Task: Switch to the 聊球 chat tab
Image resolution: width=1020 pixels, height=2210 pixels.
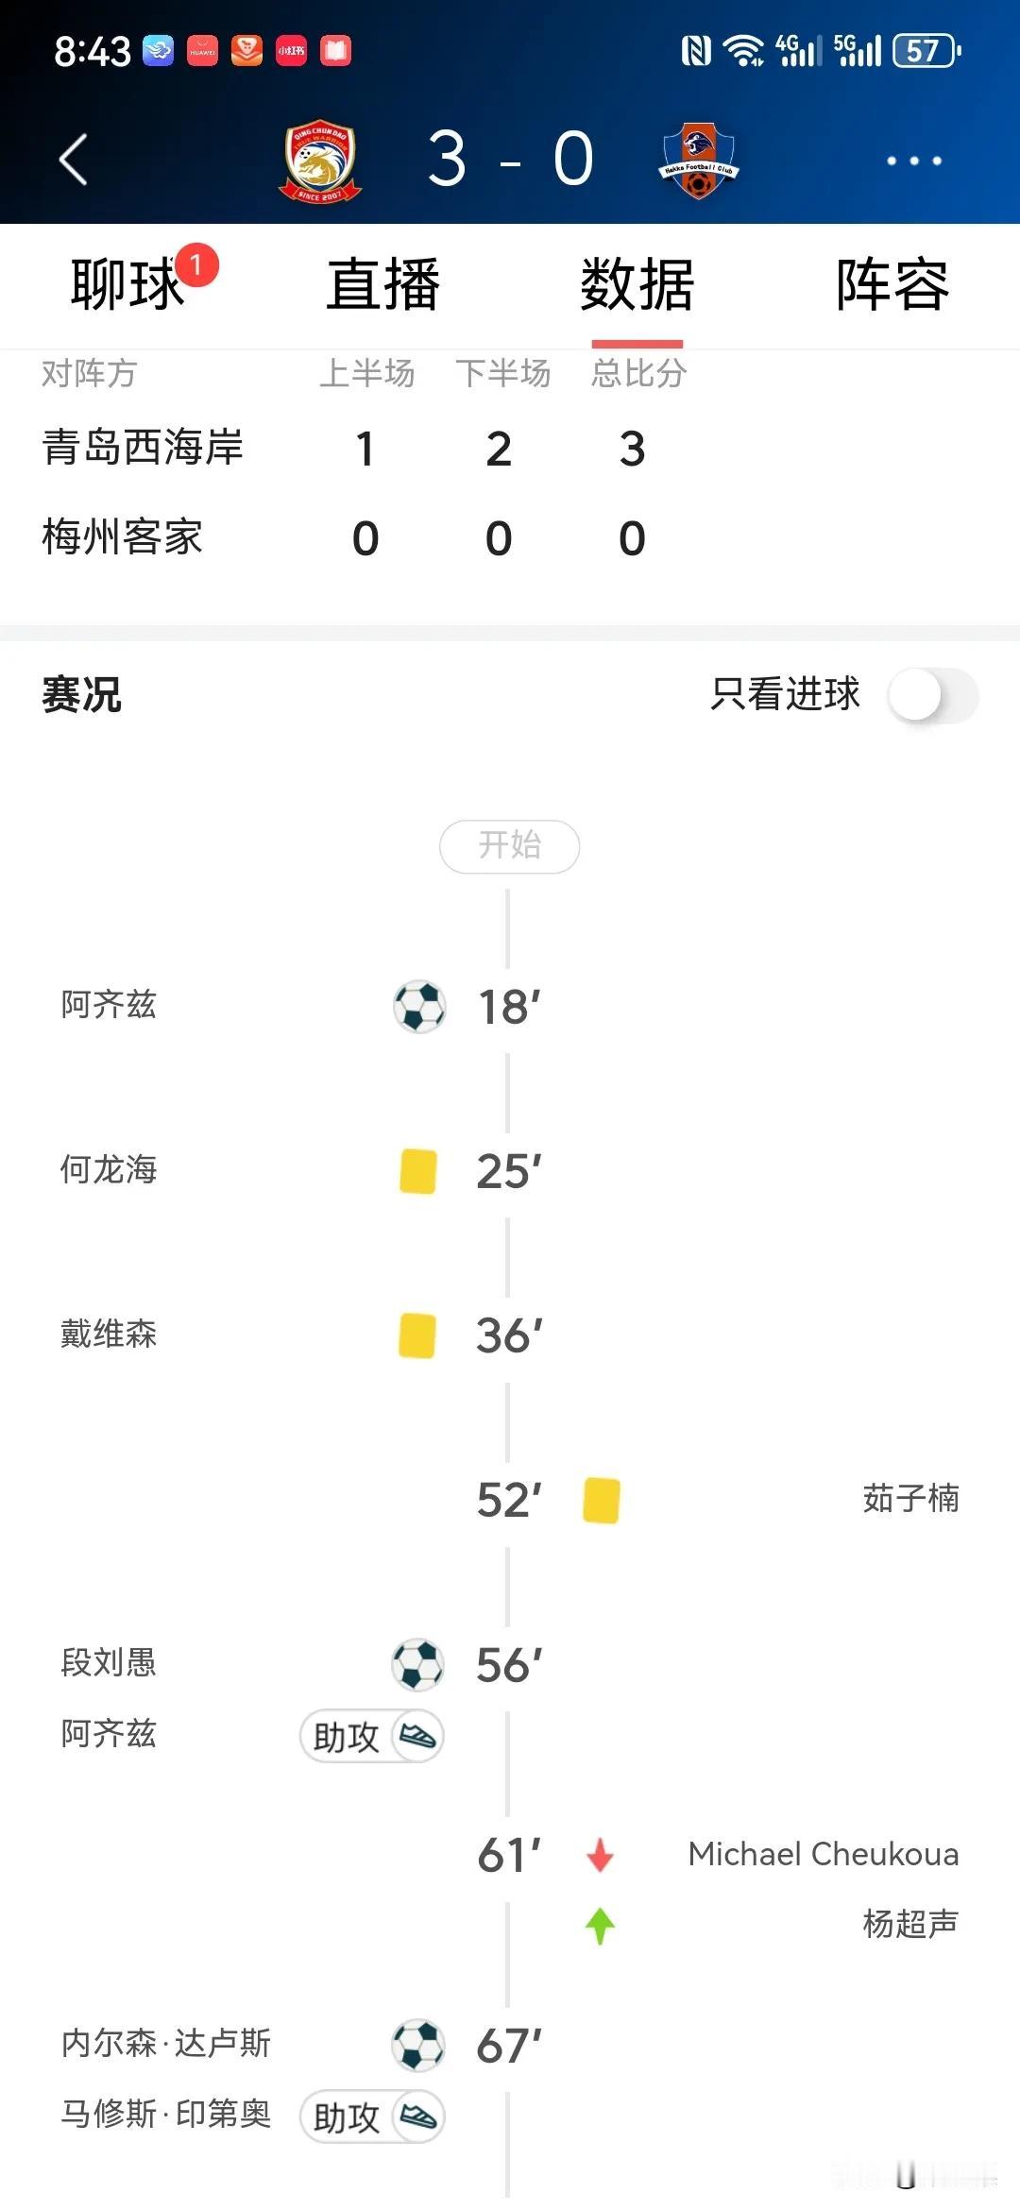Action: (x=127, y=283)
